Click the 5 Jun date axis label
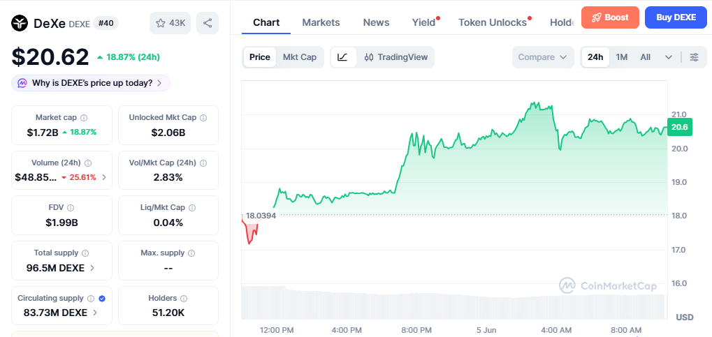Image resolution: width=712 pixels, height=337 pixels. click(487, 330)
